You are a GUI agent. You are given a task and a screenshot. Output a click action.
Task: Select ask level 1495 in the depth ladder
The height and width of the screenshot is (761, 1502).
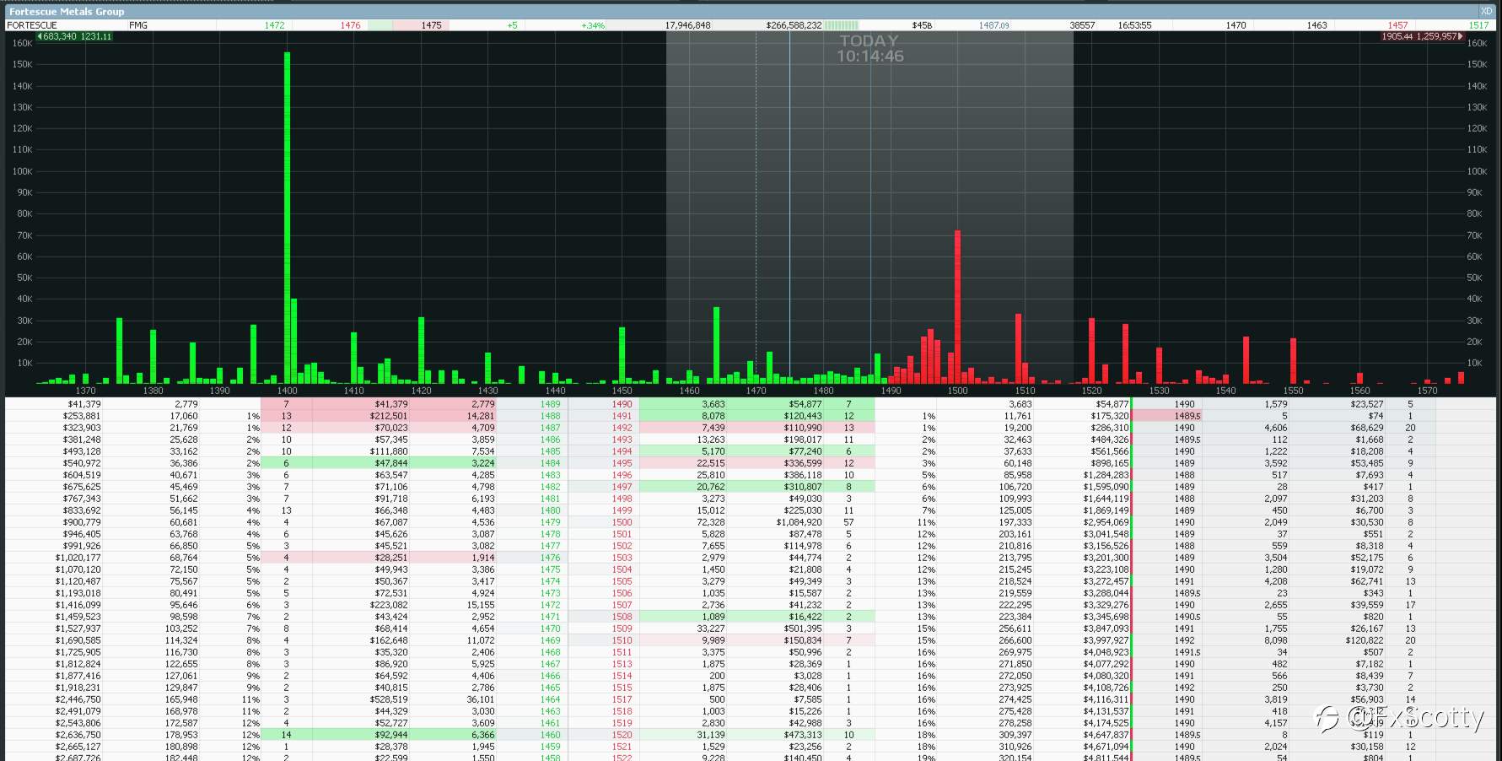click(622, 463)
